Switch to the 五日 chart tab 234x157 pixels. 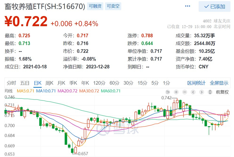pos(25,83)
